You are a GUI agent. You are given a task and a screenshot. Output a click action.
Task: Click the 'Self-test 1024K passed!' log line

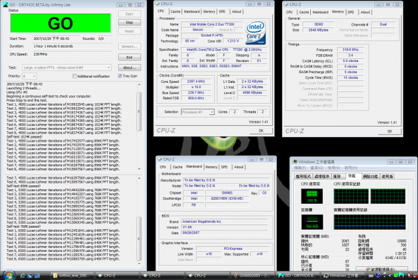coord(25,137)
